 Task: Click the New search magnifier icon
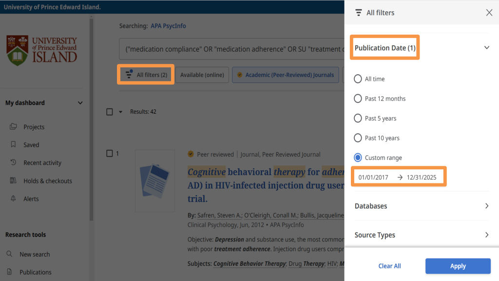click(10, 254)
